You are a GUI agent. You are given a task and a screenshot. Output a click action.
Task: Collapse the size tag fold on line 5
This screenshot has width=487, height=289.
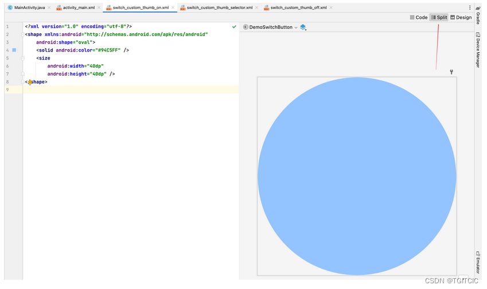[x=22, y=58]
